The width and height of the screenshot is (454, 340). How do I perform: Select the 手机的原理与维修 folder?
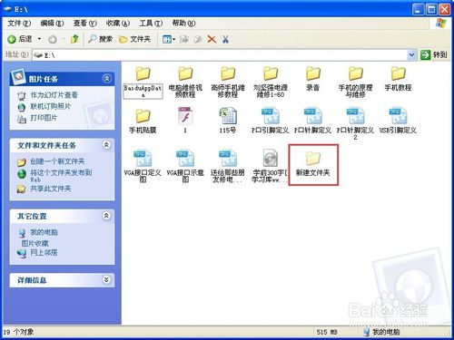click(x=355, y=82)
